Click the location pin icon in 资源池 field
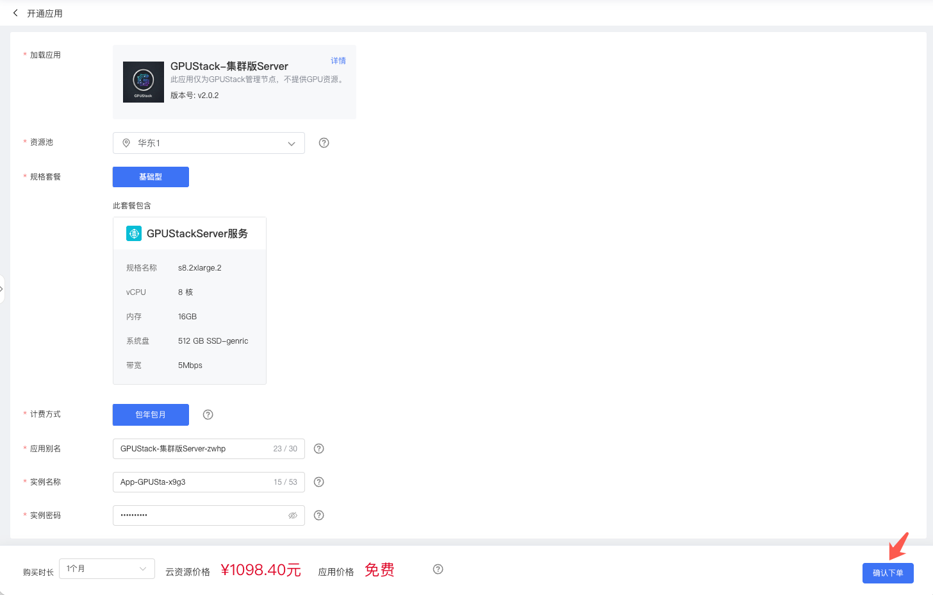The height and width of the screenshot is (595, 933). (x=126, y=143)
